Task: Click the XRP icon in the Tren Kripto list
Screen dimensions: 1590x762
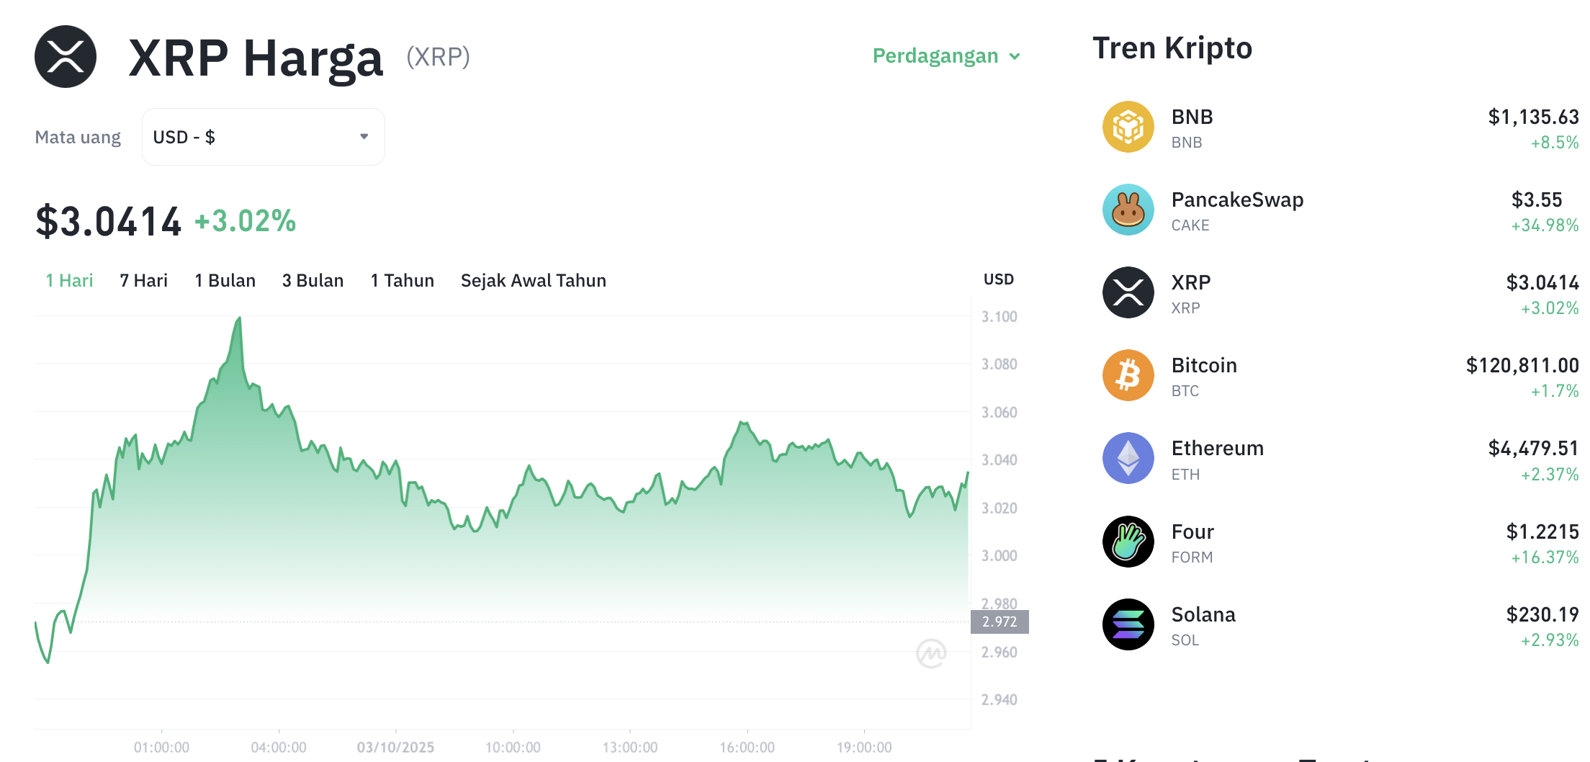Action: coord(1128,292)
